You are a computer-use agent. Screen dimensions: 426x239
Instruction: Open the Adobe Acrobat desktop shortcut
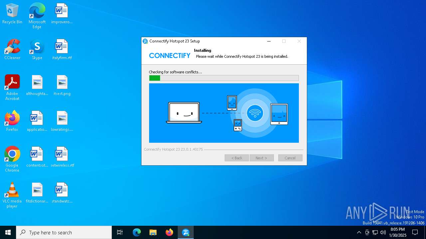click(12, 88)
